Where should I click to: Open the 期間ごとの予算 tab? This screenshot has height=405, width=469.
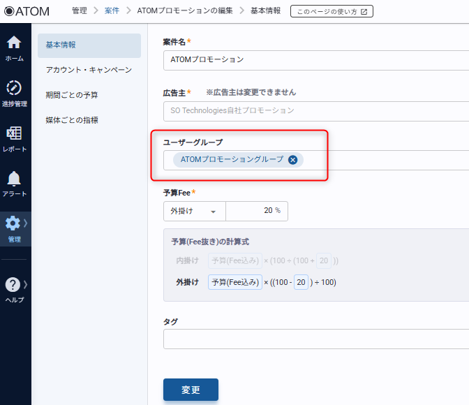pos(72,95)
